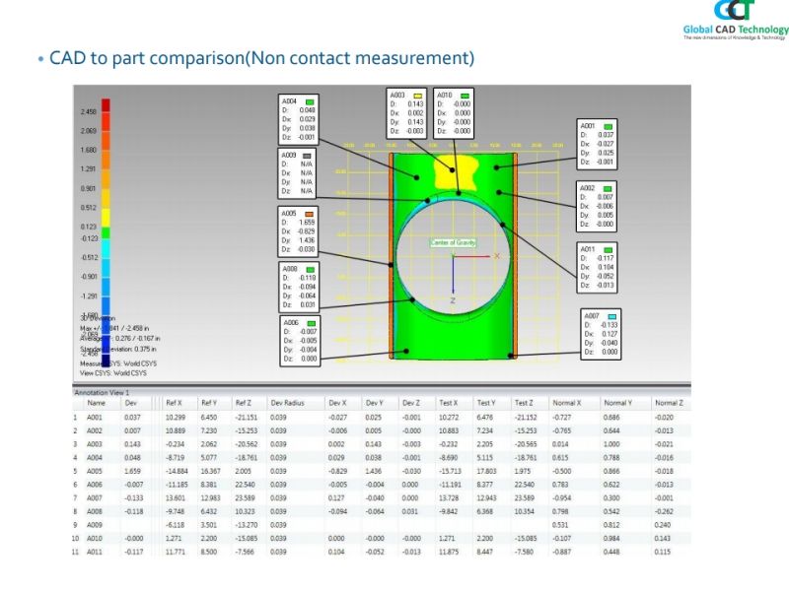Select the A003 name cell in the table
The height and width of the screenshot is (591, 789).
pos(94,445)
